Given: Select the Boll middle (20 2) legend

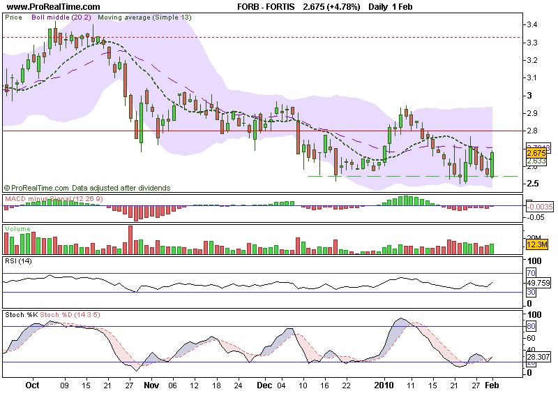Looking at the screenshot, I should [x=61, y=17].
